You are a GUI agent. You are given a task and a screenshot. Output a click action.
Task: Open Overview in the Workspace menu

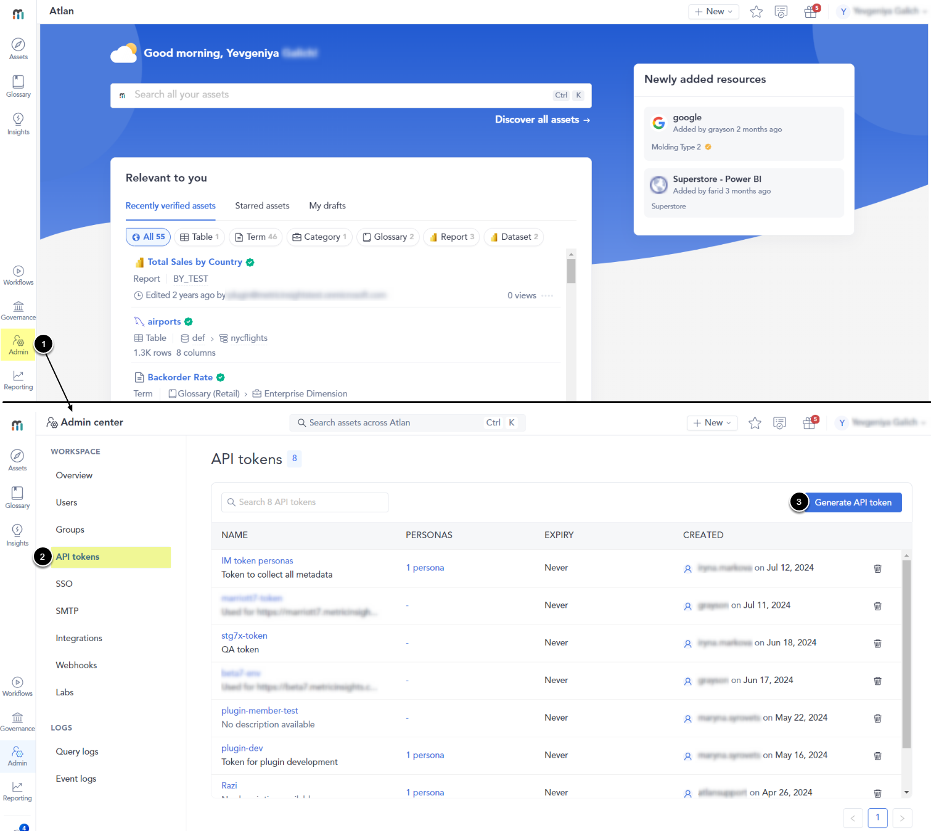click(74, 475)
